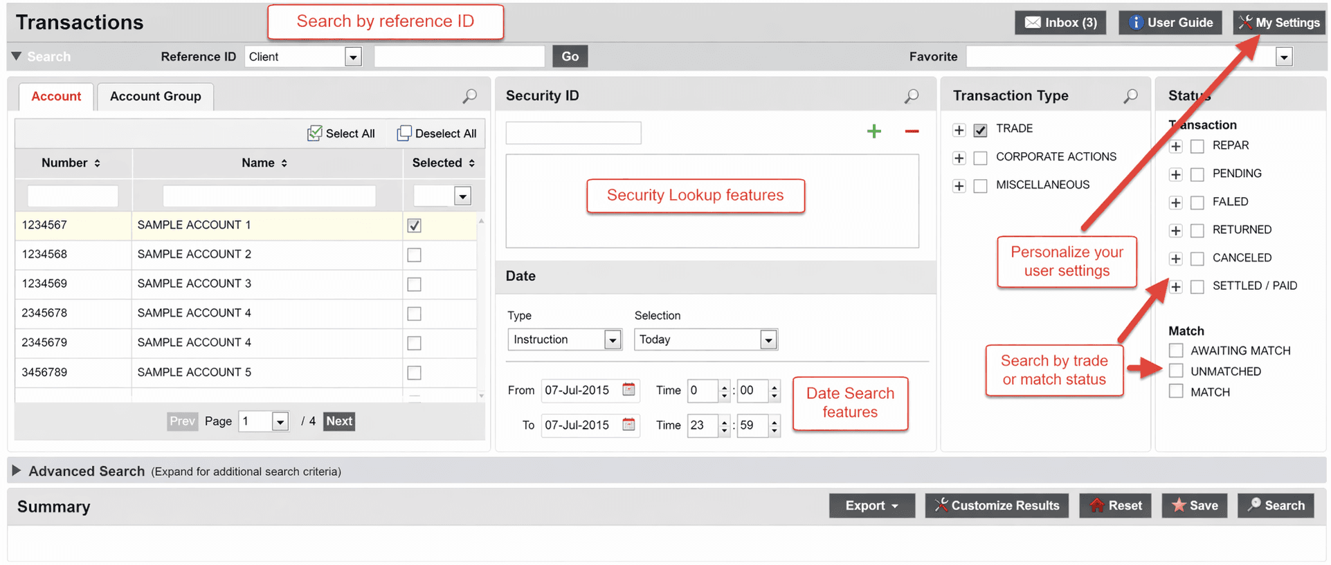Open the User Guide
Screen dimensions: 1331x565
(1170, 22)
